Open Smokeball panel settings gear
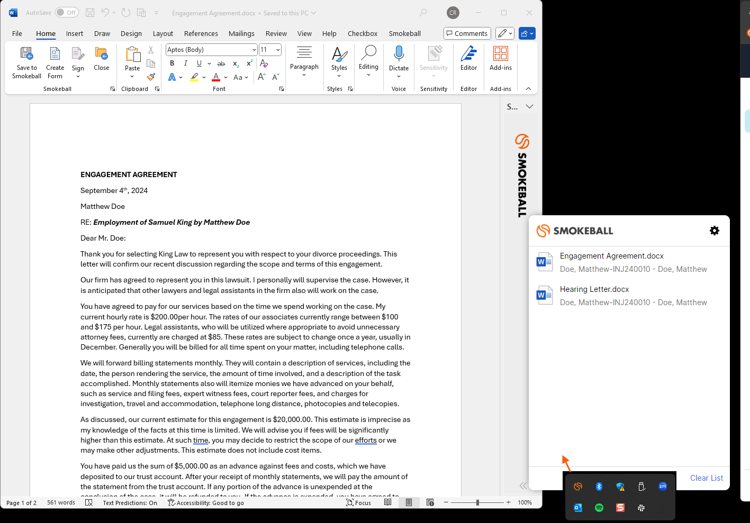Screen dimensions: 750x523 pos(715,231)
